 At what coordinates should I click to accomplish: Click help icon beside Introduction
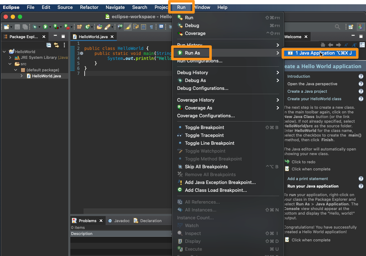361,76
